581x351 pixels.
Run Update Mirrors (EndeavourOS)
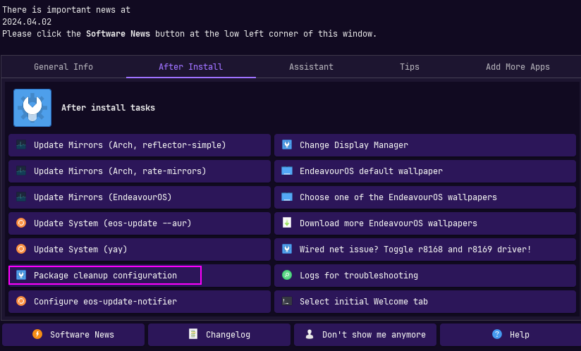pos(140,197)
